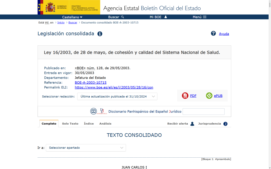Follow the BOE-A-2003-10715 reference link
The height and width of the screenshot is (169, 271).
coord(91,83)
